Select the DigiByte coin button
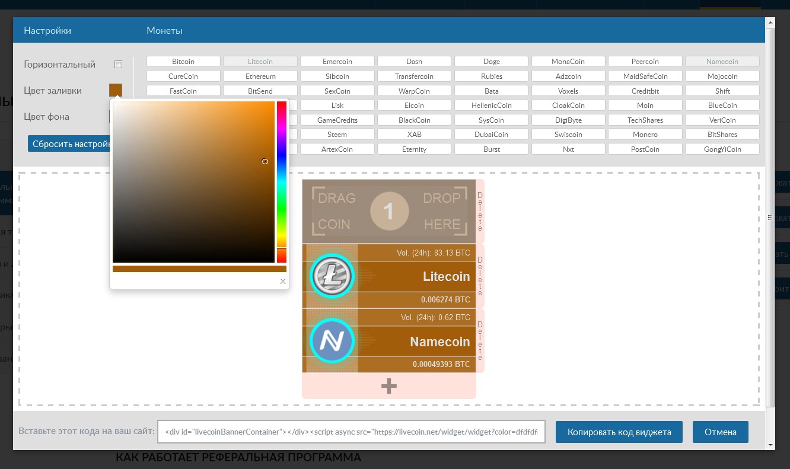This screenshot has height=469, width=790. click(568, 120)
